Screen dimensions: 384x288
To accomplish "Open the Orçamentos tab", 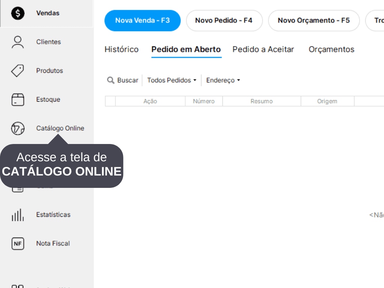I will 331,49.
